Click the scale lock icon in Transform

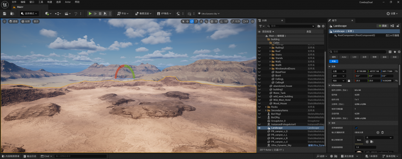click(349, 80)
